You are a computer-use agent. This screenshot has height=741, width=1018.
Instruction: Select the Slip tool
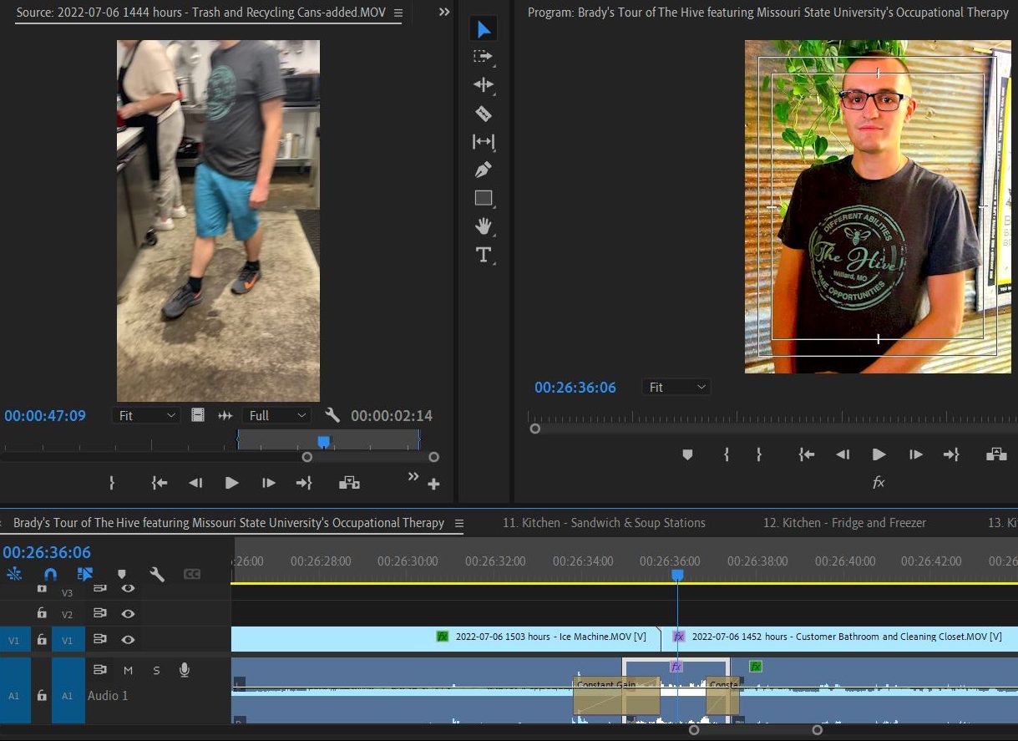pos(483,142)
